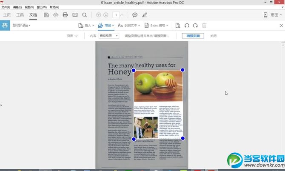Open the 窗口(W) menu
This screenshot has width=285, height=171.
[x=42, y=7]
